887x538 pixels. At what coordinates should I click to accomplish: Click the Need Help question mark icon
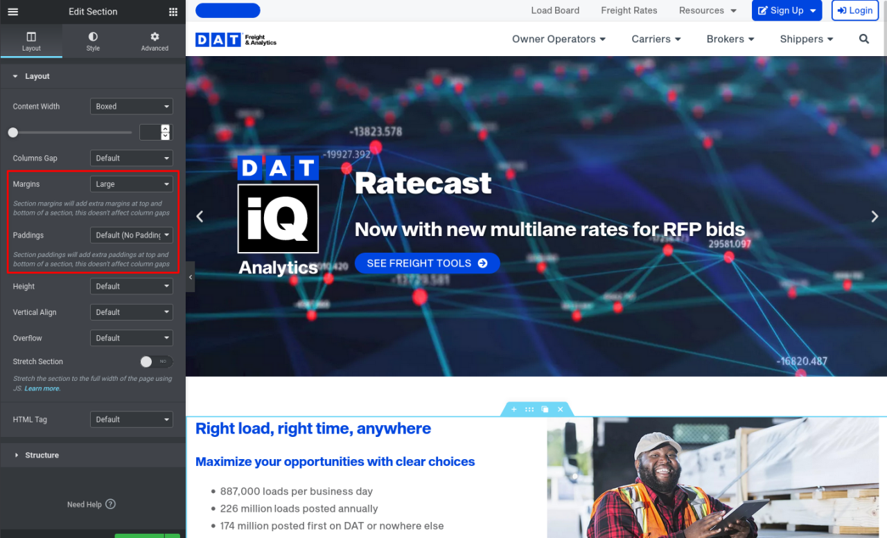[110, 504]
